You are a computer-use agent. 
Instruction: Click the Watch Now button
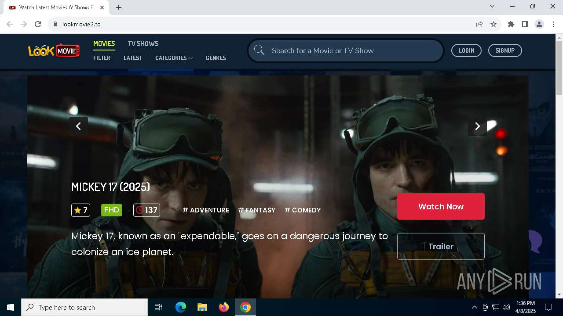441,206
